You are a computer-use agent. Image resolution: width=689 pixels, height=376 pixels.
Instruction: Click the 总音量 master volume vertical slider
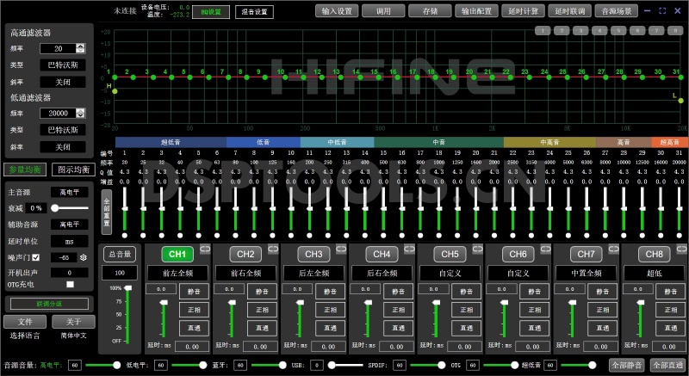coord(127,314)
